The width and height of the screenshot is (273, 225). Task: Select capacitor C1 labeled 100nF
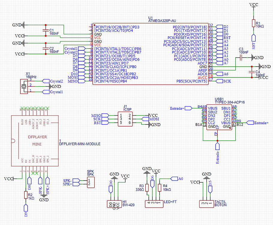click(x=46, y=31)
